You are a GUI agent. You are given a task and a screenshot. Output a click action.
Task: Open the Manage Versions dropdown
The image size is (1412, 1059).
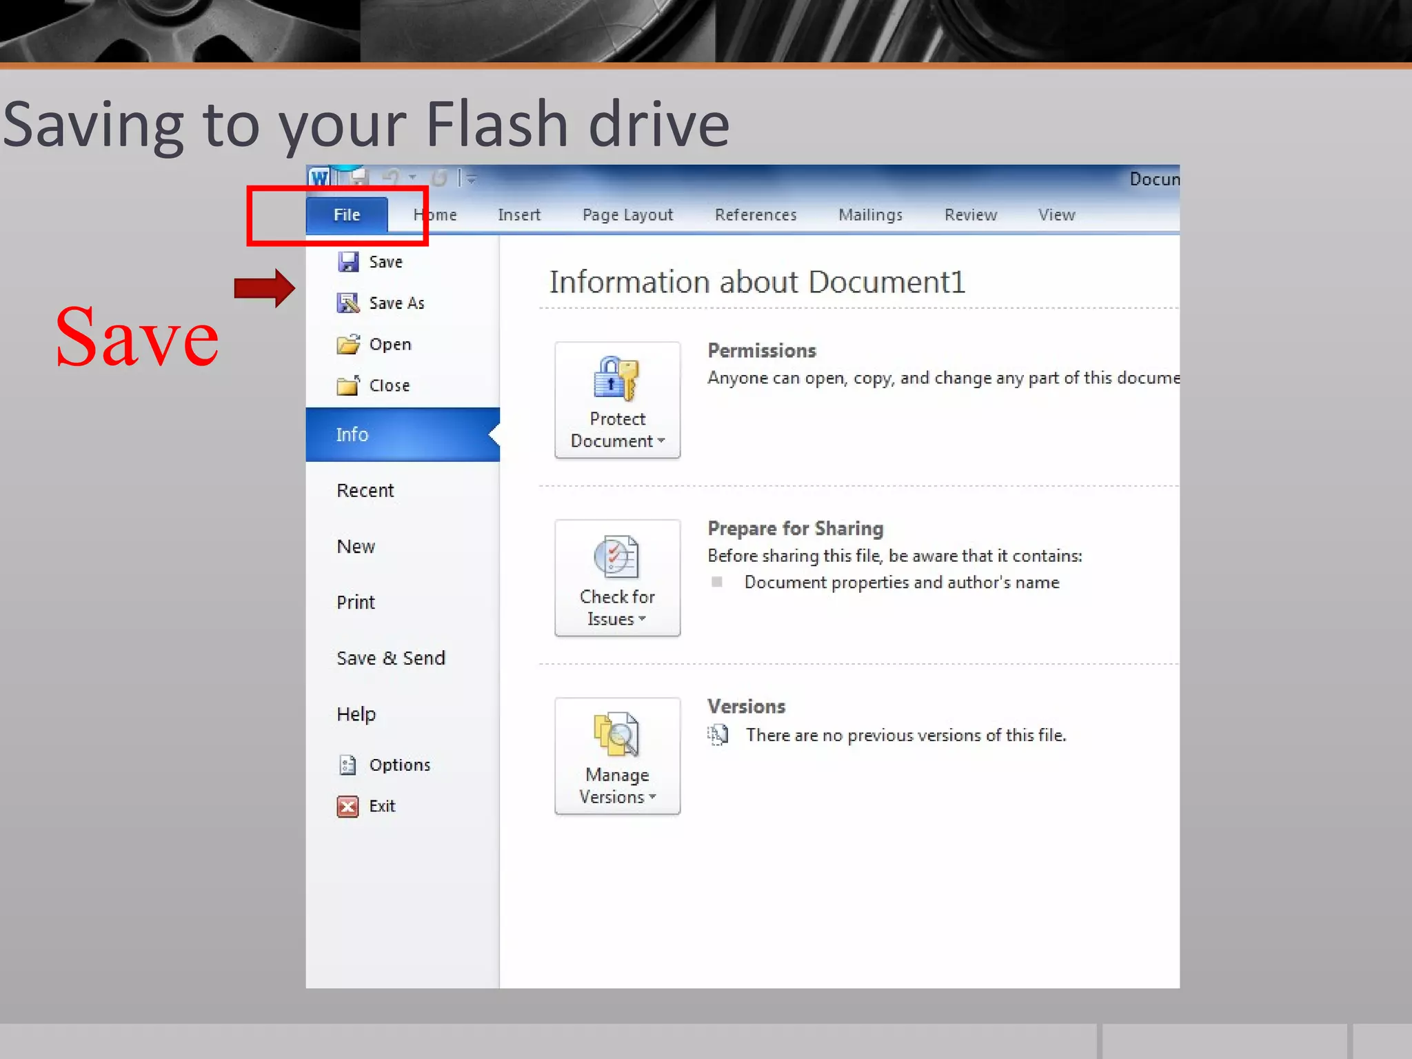point(617,756)
